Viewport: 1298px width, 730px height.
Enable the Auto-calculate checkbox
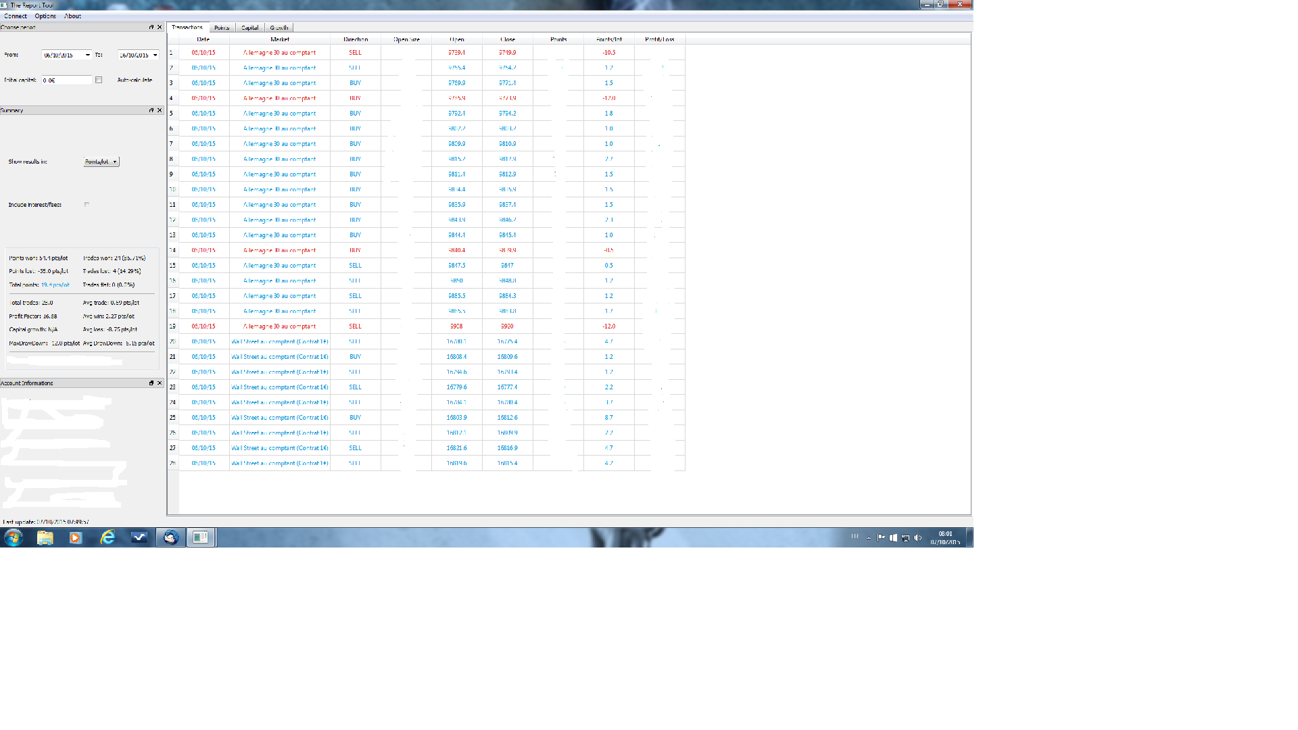click(x=99, y=80)
